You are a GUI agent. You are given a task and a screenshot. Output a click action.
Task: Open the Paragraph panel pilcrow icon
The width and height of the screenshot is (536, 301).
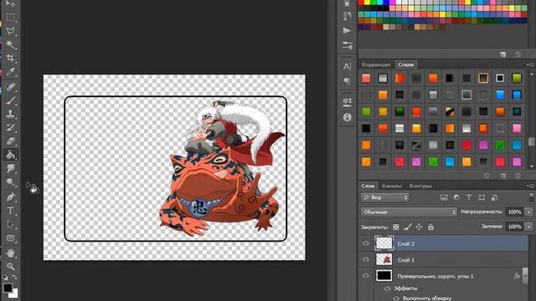pyautogui.click(x=347, y=81)
